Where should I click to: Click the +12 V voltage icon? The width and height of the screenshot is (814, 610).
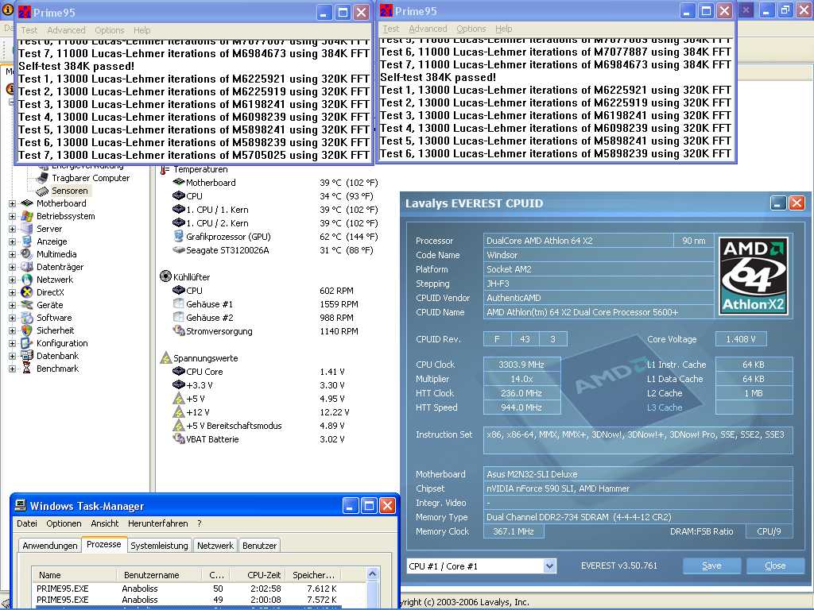[x=179, y=412]
